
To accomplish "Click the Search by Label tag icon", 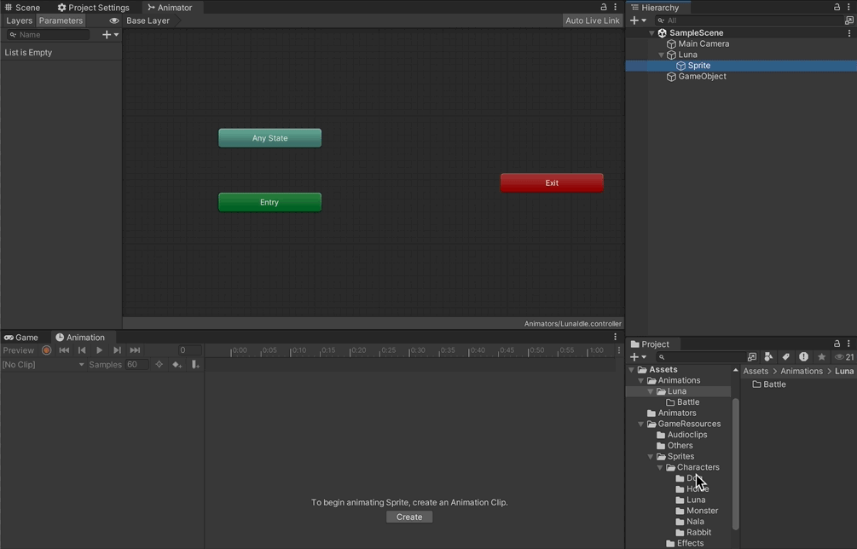I will click(x=786, y=356).
